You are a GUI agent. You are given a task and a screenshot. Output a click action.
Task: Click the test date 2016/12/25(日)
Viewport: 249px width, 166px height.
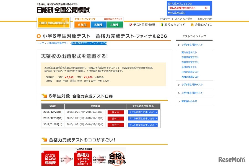[x=53, y=112]
